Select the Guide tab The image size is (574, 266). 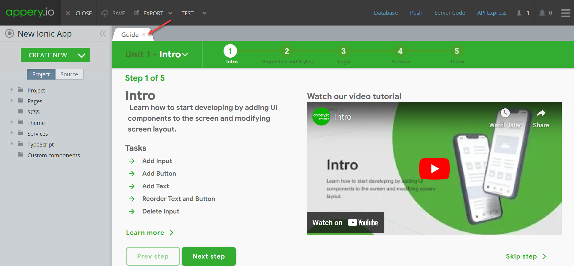tap(130, 35)
